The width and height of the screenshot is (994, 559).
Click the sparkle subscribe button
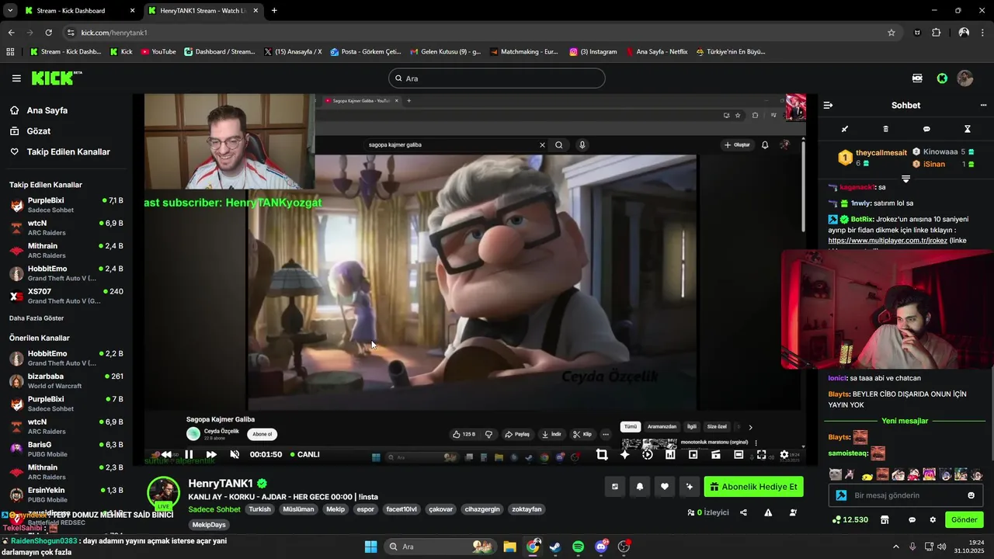pos(690,487)
